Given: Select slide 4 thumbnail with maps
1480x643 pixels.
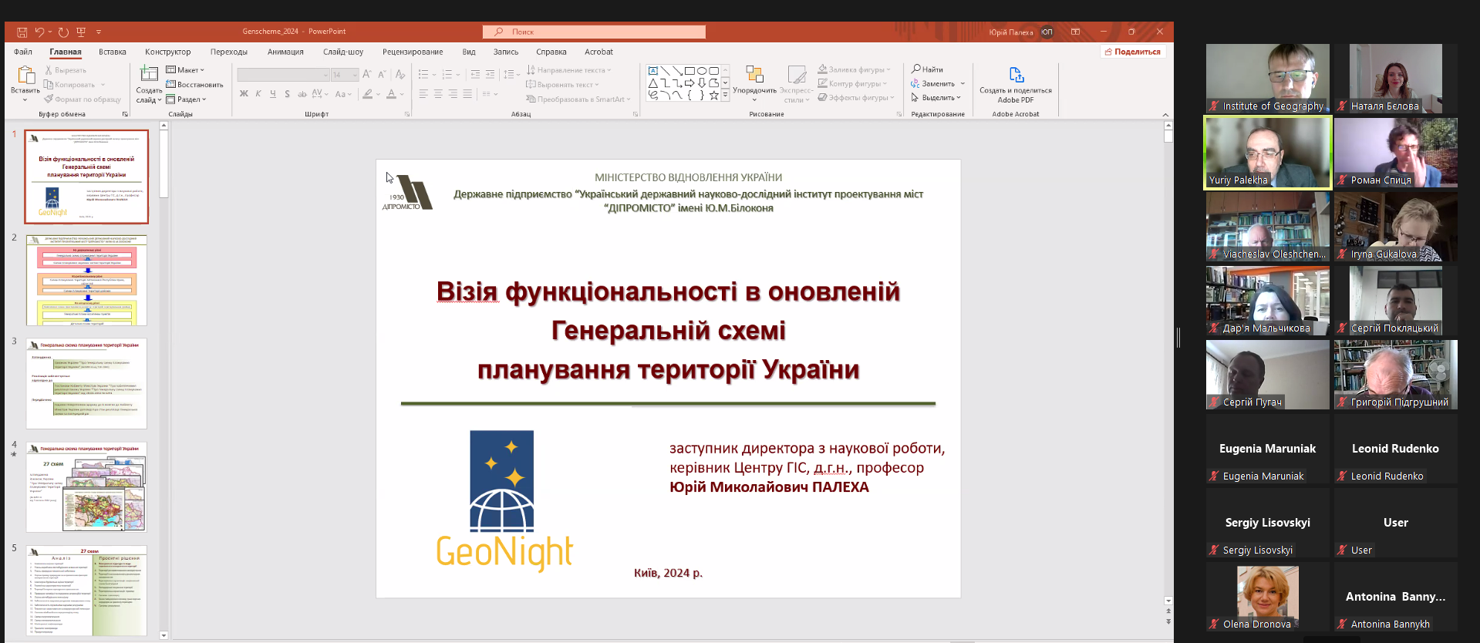Looking at the screenshot, I should coord(86,487).
